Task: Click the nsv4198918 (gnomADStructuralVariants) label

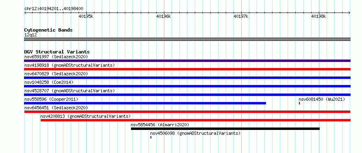Action: point(70,65)
